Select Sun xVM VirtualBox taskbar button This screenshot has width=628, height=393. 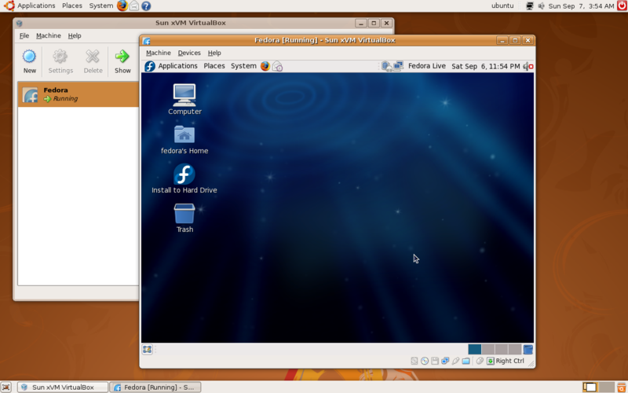coord(63,387)
